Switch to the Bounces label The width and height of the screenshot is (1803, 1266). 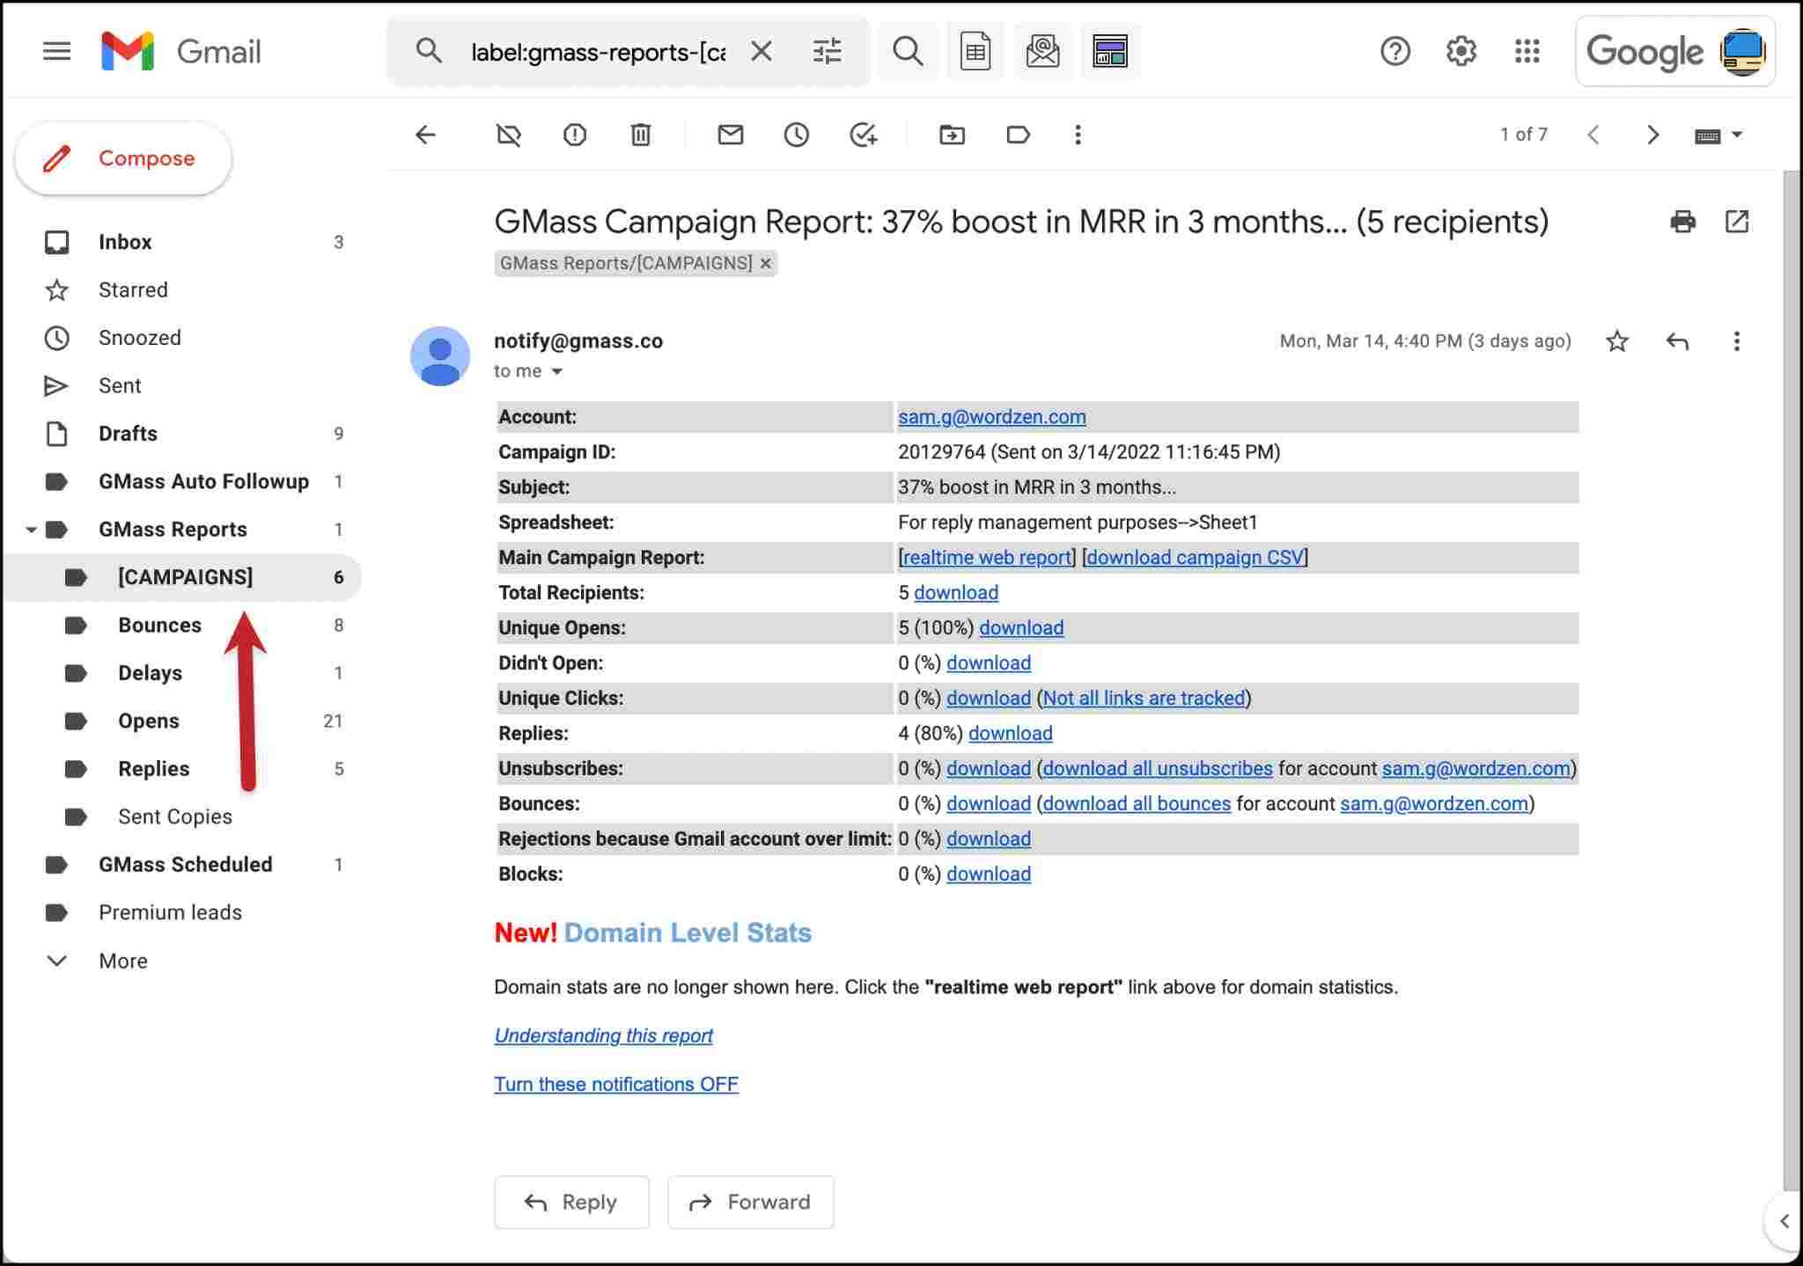(160, 625)
